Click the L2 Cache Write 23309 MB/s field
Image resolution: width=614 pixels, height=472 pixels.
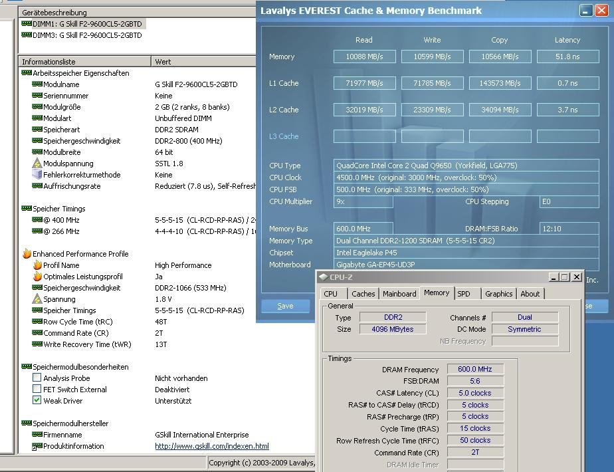tap(433, 110)
